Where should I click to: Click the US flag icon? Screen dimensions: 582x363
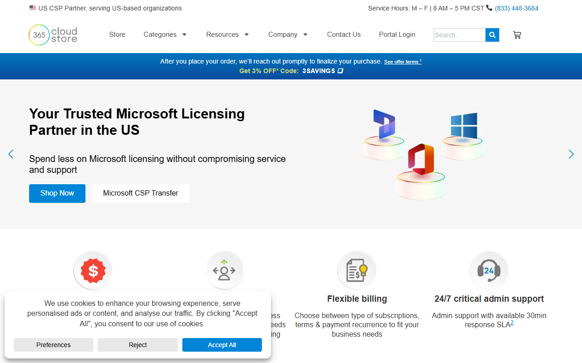point(33,8)
